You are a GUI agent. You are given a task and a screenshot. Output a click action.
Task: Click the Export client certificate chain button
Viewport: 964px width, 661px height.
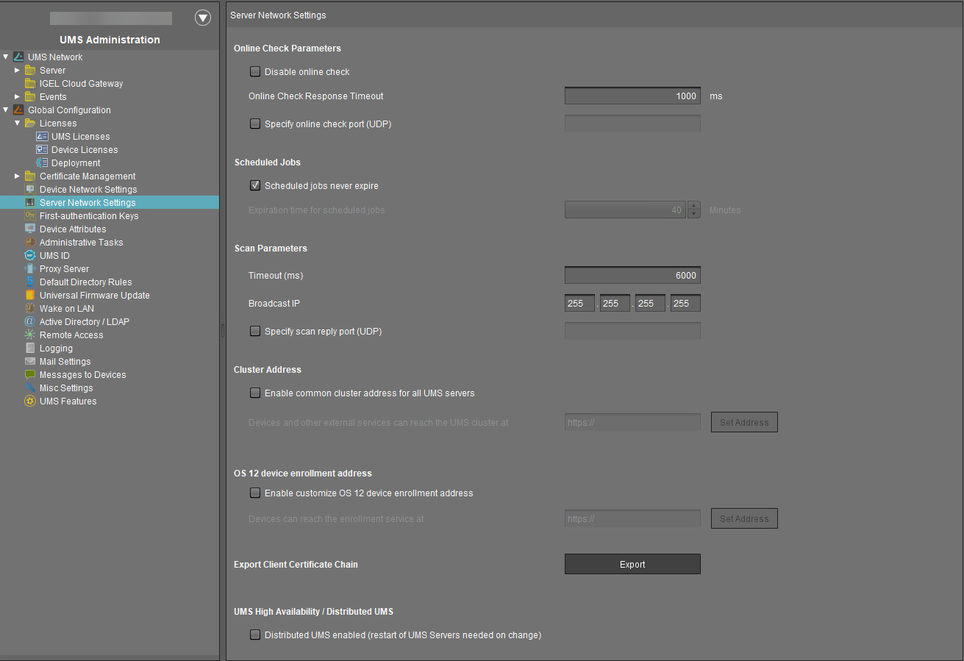(x=632, y=564)
